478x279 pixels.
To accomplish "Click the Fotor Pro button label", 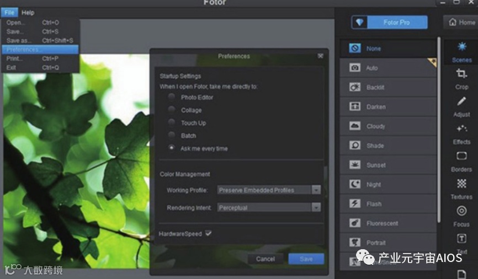I will point(396,23).
